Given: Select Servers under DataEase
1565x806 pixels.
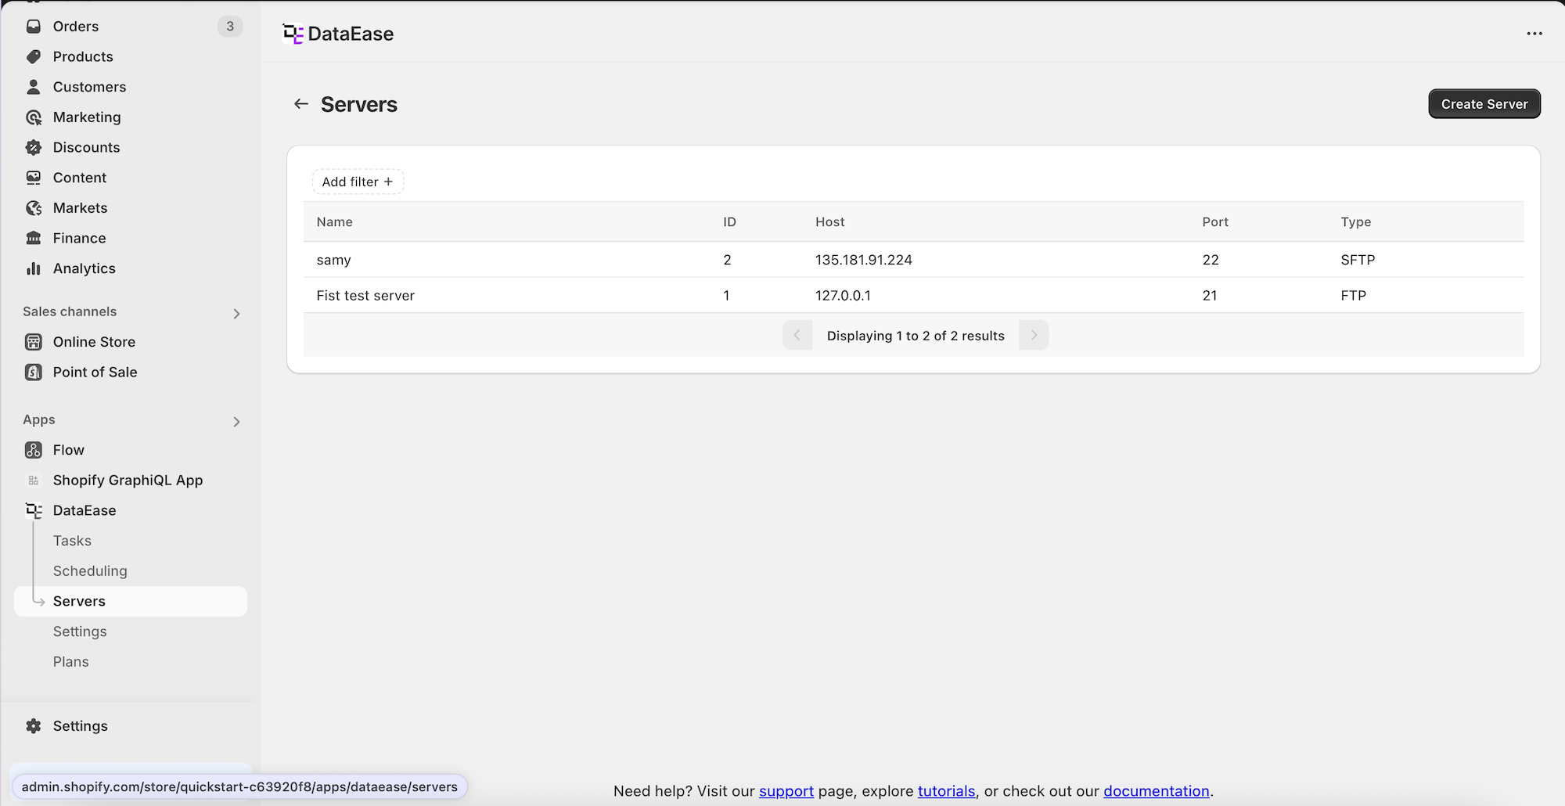Looking at the screenshot, I should click(131, 601).
